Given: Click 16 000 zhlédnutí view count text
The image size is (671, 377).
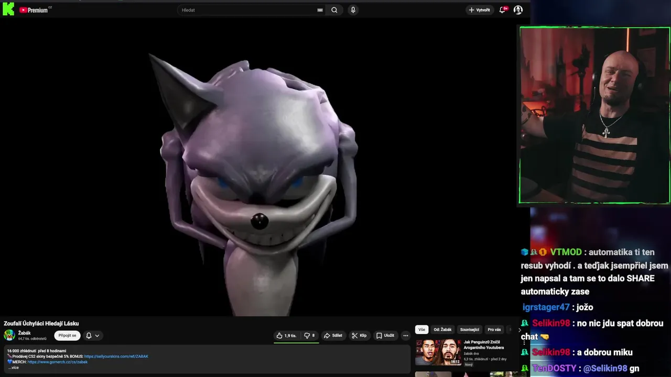Looking at the screenshot, I should click(21, 351).
